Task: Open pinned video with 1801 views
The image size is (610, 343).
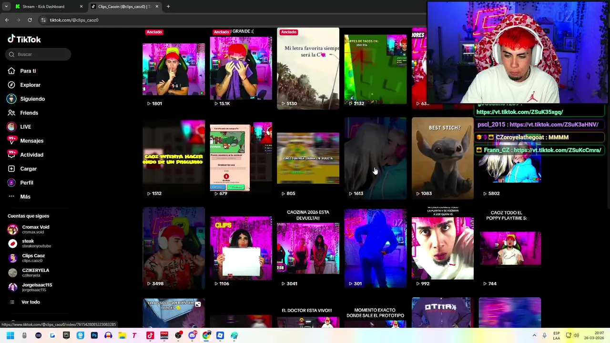Action: tap(173, 68)
